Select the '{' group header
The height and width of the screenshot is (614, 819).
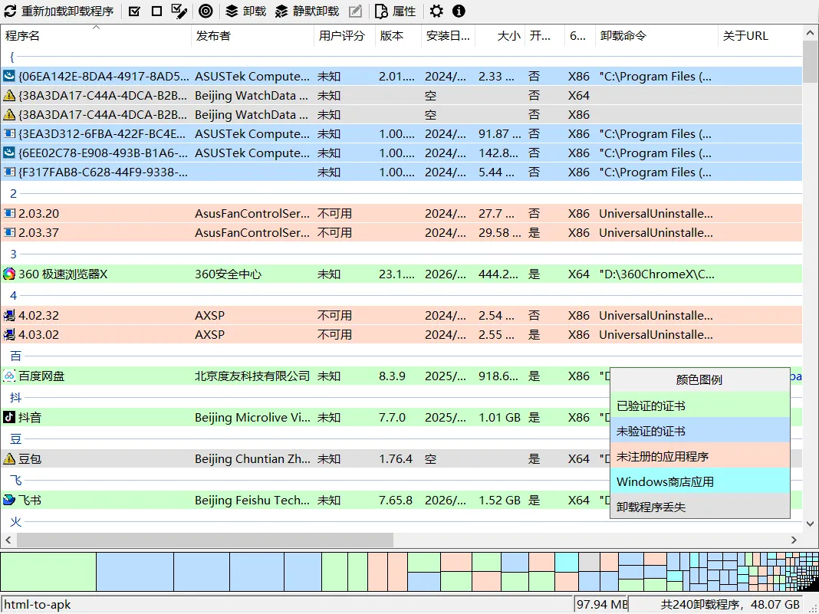click(x=12, y=57)
